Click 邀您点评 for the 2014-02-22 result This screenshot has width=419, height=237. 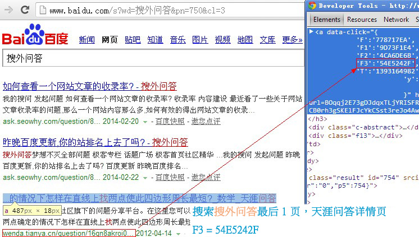pos(206,177)
